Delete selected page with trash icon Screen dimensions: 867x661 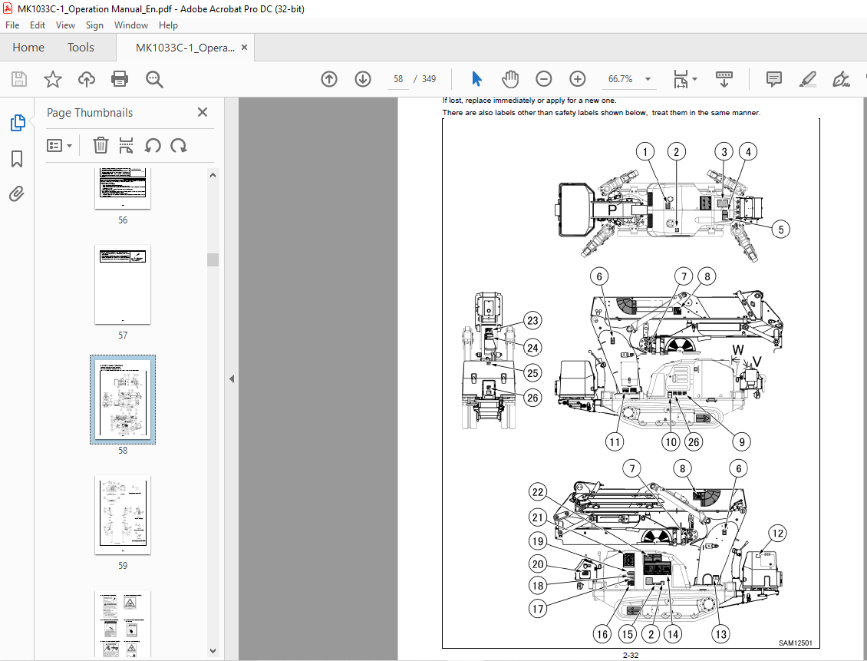point(100,145)
